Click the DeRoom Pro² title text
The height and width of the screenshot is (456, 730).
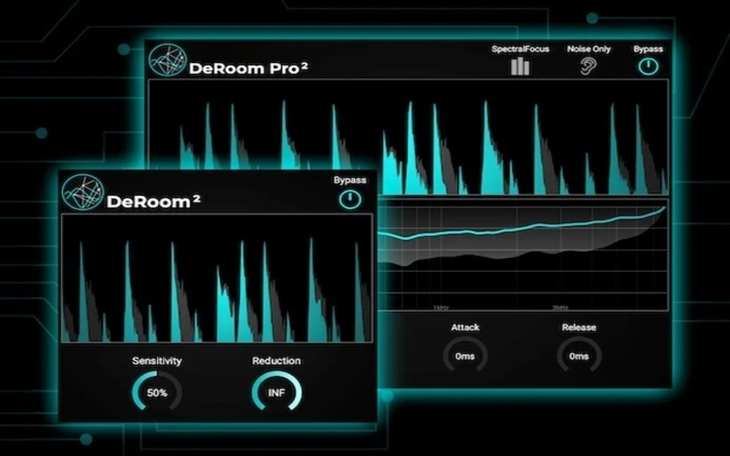[x=248, y=68]
